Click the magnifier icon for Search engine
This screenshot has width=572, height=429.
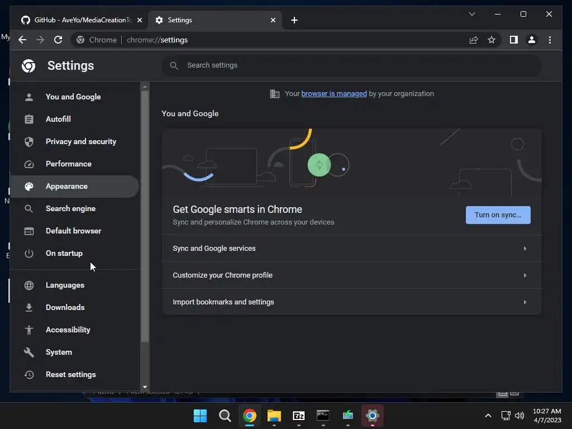point(29,209)
